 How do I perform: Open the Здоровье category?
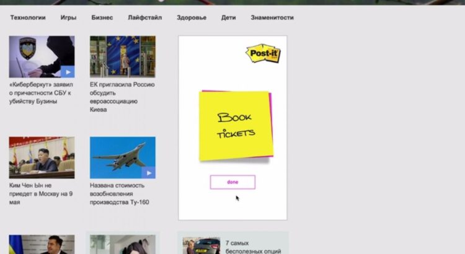coord(192,17)
